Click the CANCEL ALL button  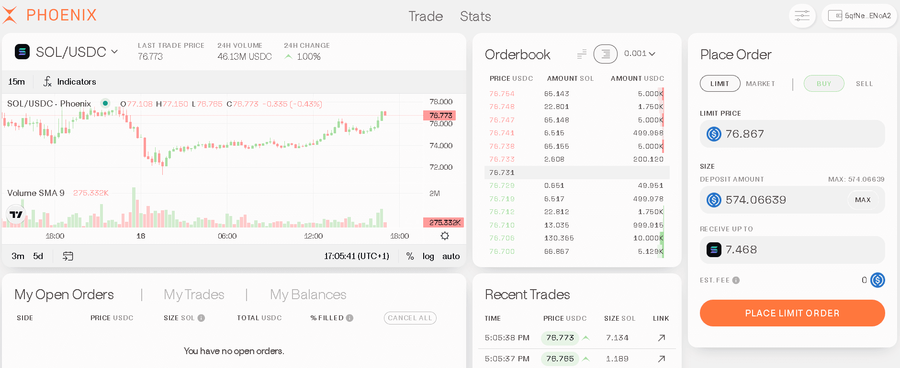[x=410, y=318]
